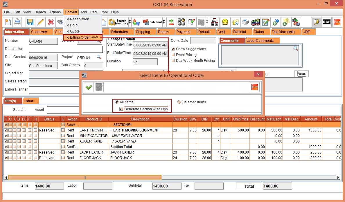
Task: Select the Save icon on the toolbar
Action: coord(30,22)
